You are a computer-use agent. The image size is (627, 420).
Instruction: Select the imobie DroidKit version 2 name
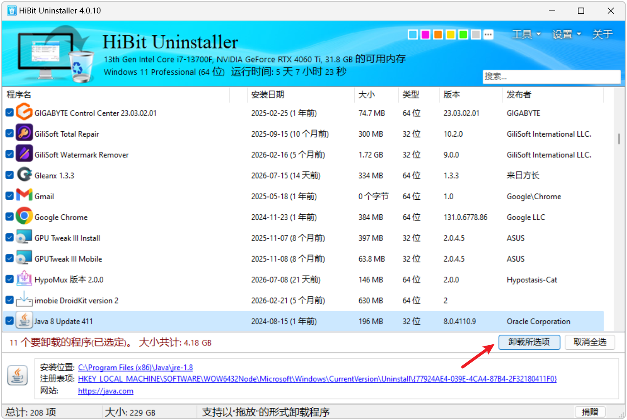pyautogui.click(x=76, y=301)
